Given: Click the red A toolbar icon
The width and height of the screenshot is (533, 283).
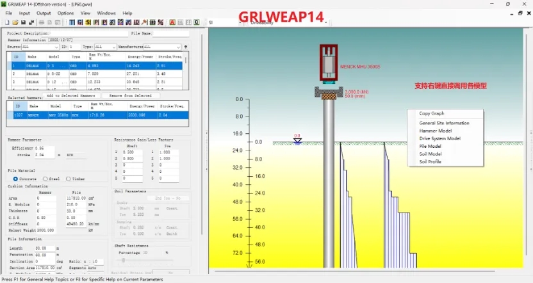Looking at the screenshot, I should tap(172, 22).
